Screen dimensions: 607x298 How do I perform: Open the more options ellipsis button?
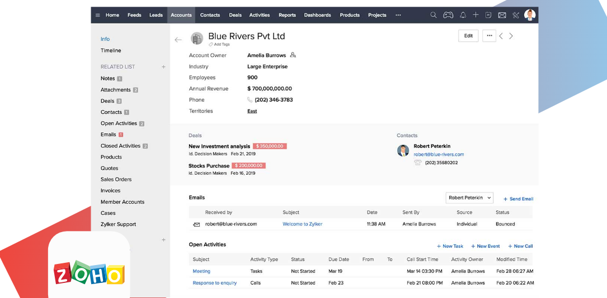click(490, 36)
